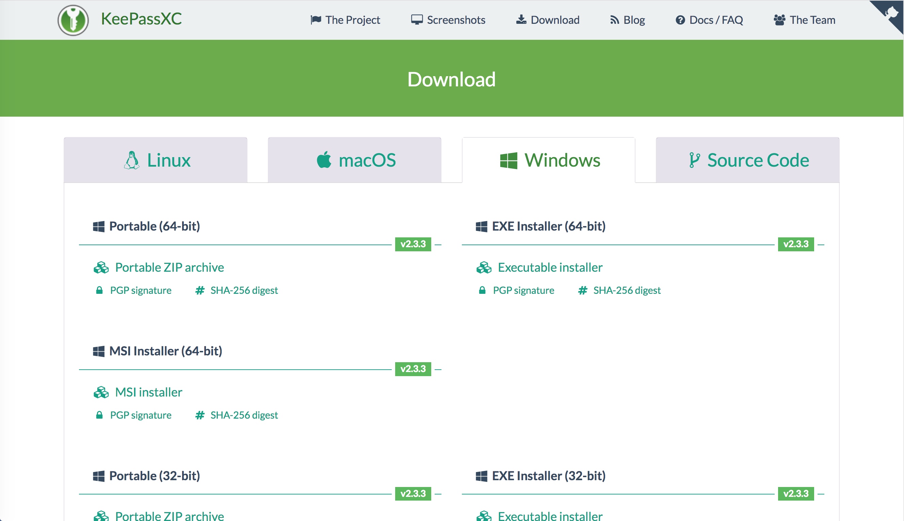This screenshot has width=904, height=521.
Task: Click the hash icon beside EXE 64-bit SHA-256 digest
Action: [x=582, y=290]
